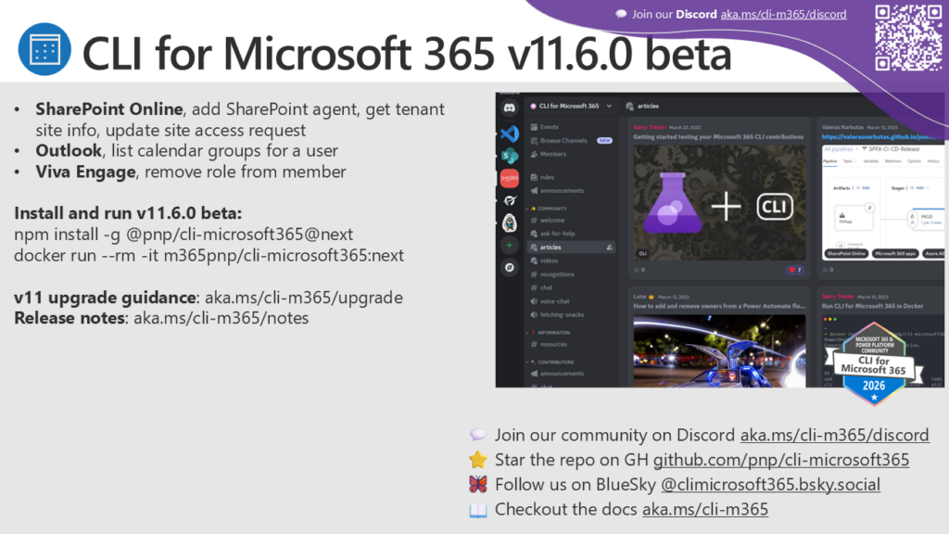The height and width of the screenshot is (534, 949).
Task: Open the SharePoint server icon
Action: point(510,156)
